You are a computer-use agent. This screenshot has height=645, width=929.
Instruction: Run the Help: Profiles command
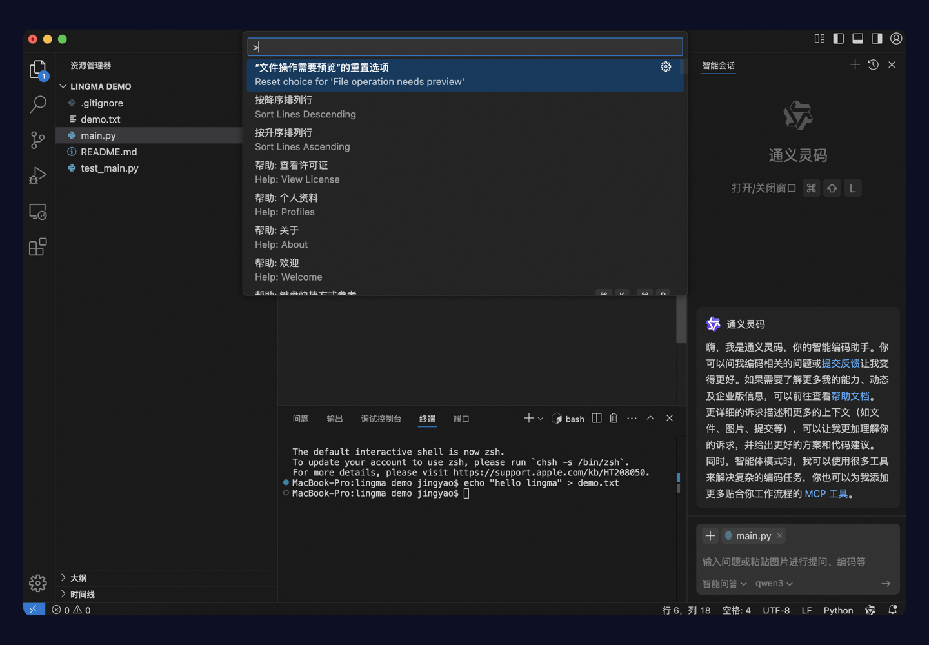465,205
